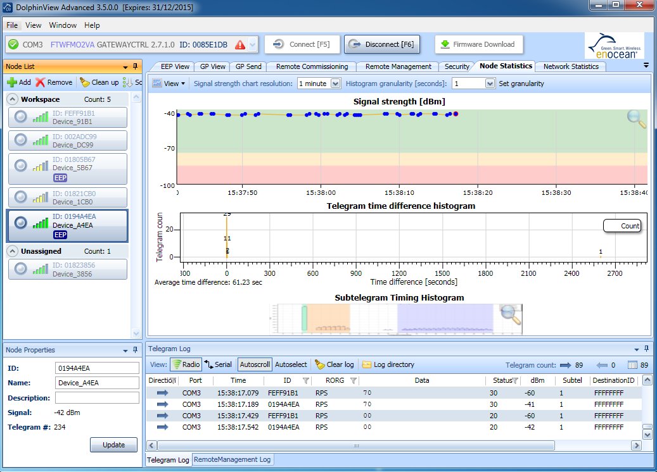The width and height of the screenshot is (657, 472).
Task: Toggle the Autoselect option
Action: tap(291, 364)
